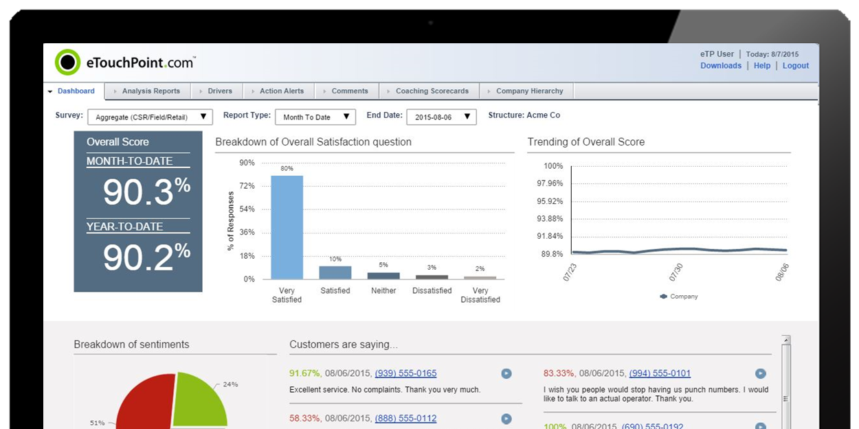
Task: Open the Drivers tab
Action: coord(216,91)
